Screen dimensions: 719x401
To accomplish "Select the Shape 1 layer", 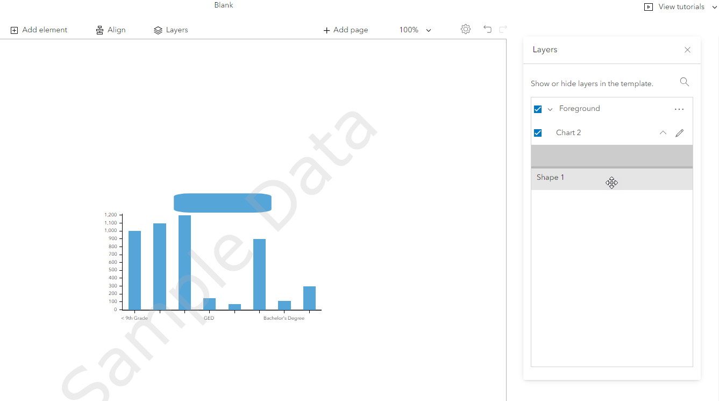I will pyautogui.click(x=550, y=177).
